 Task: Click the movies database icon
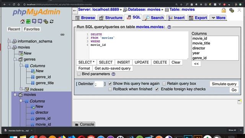15,47
